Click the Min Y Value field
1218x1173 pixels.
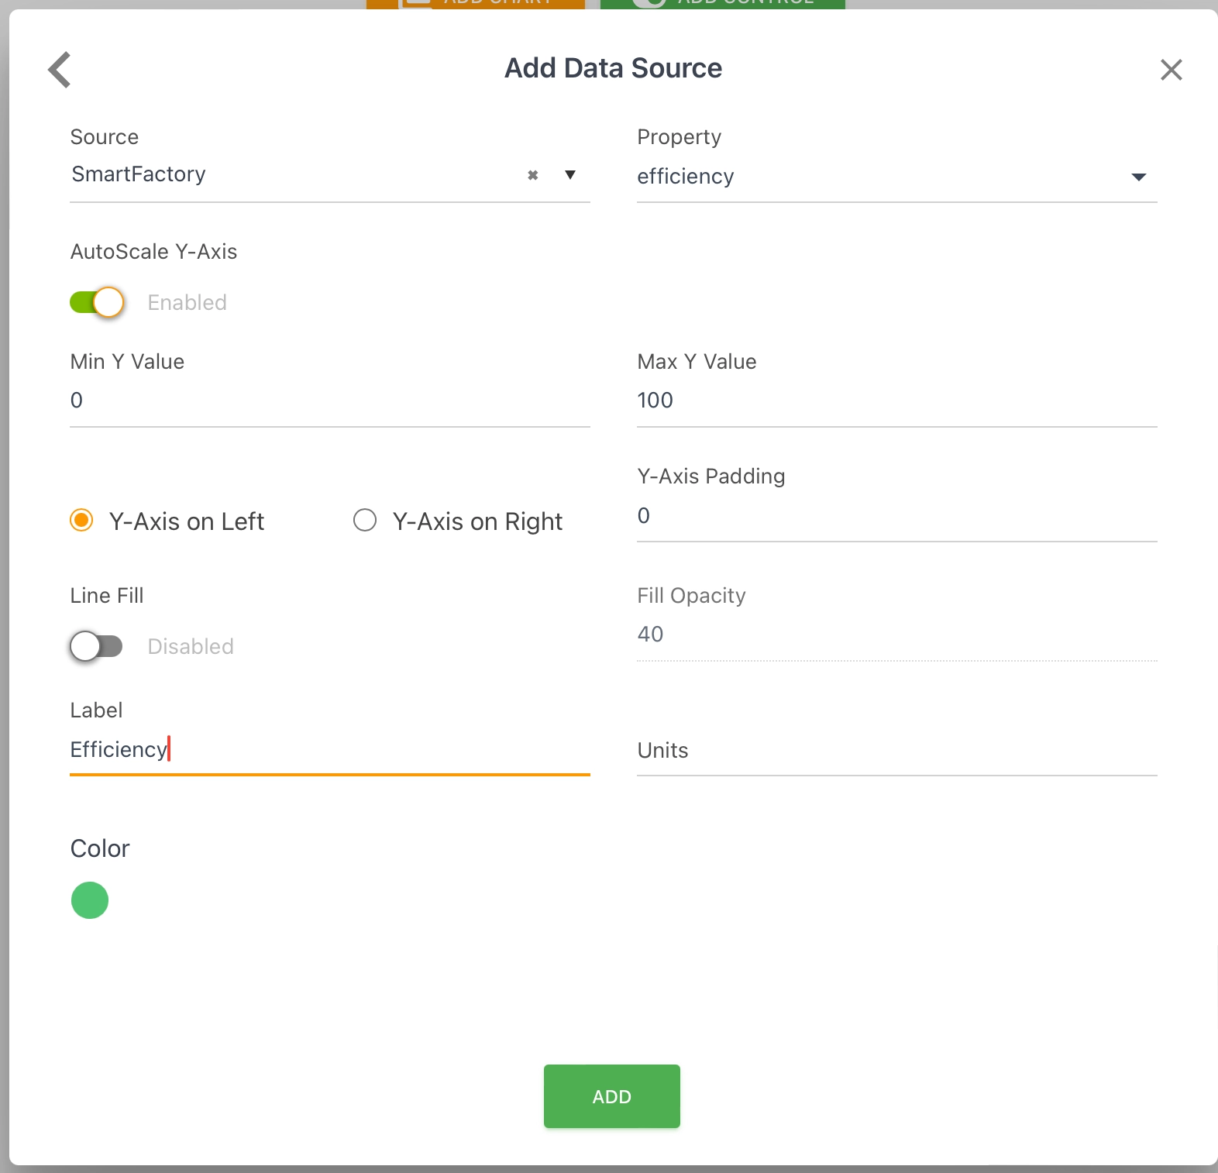(x=330, y=401)
